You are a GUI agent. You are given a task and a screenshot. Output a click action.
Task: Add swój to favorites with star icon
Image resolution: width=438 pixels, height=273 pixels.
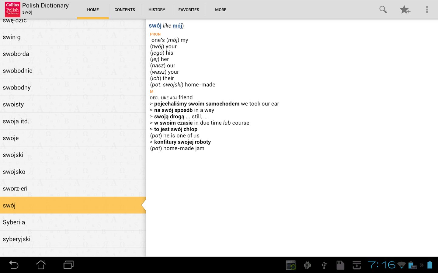point(405,10)
